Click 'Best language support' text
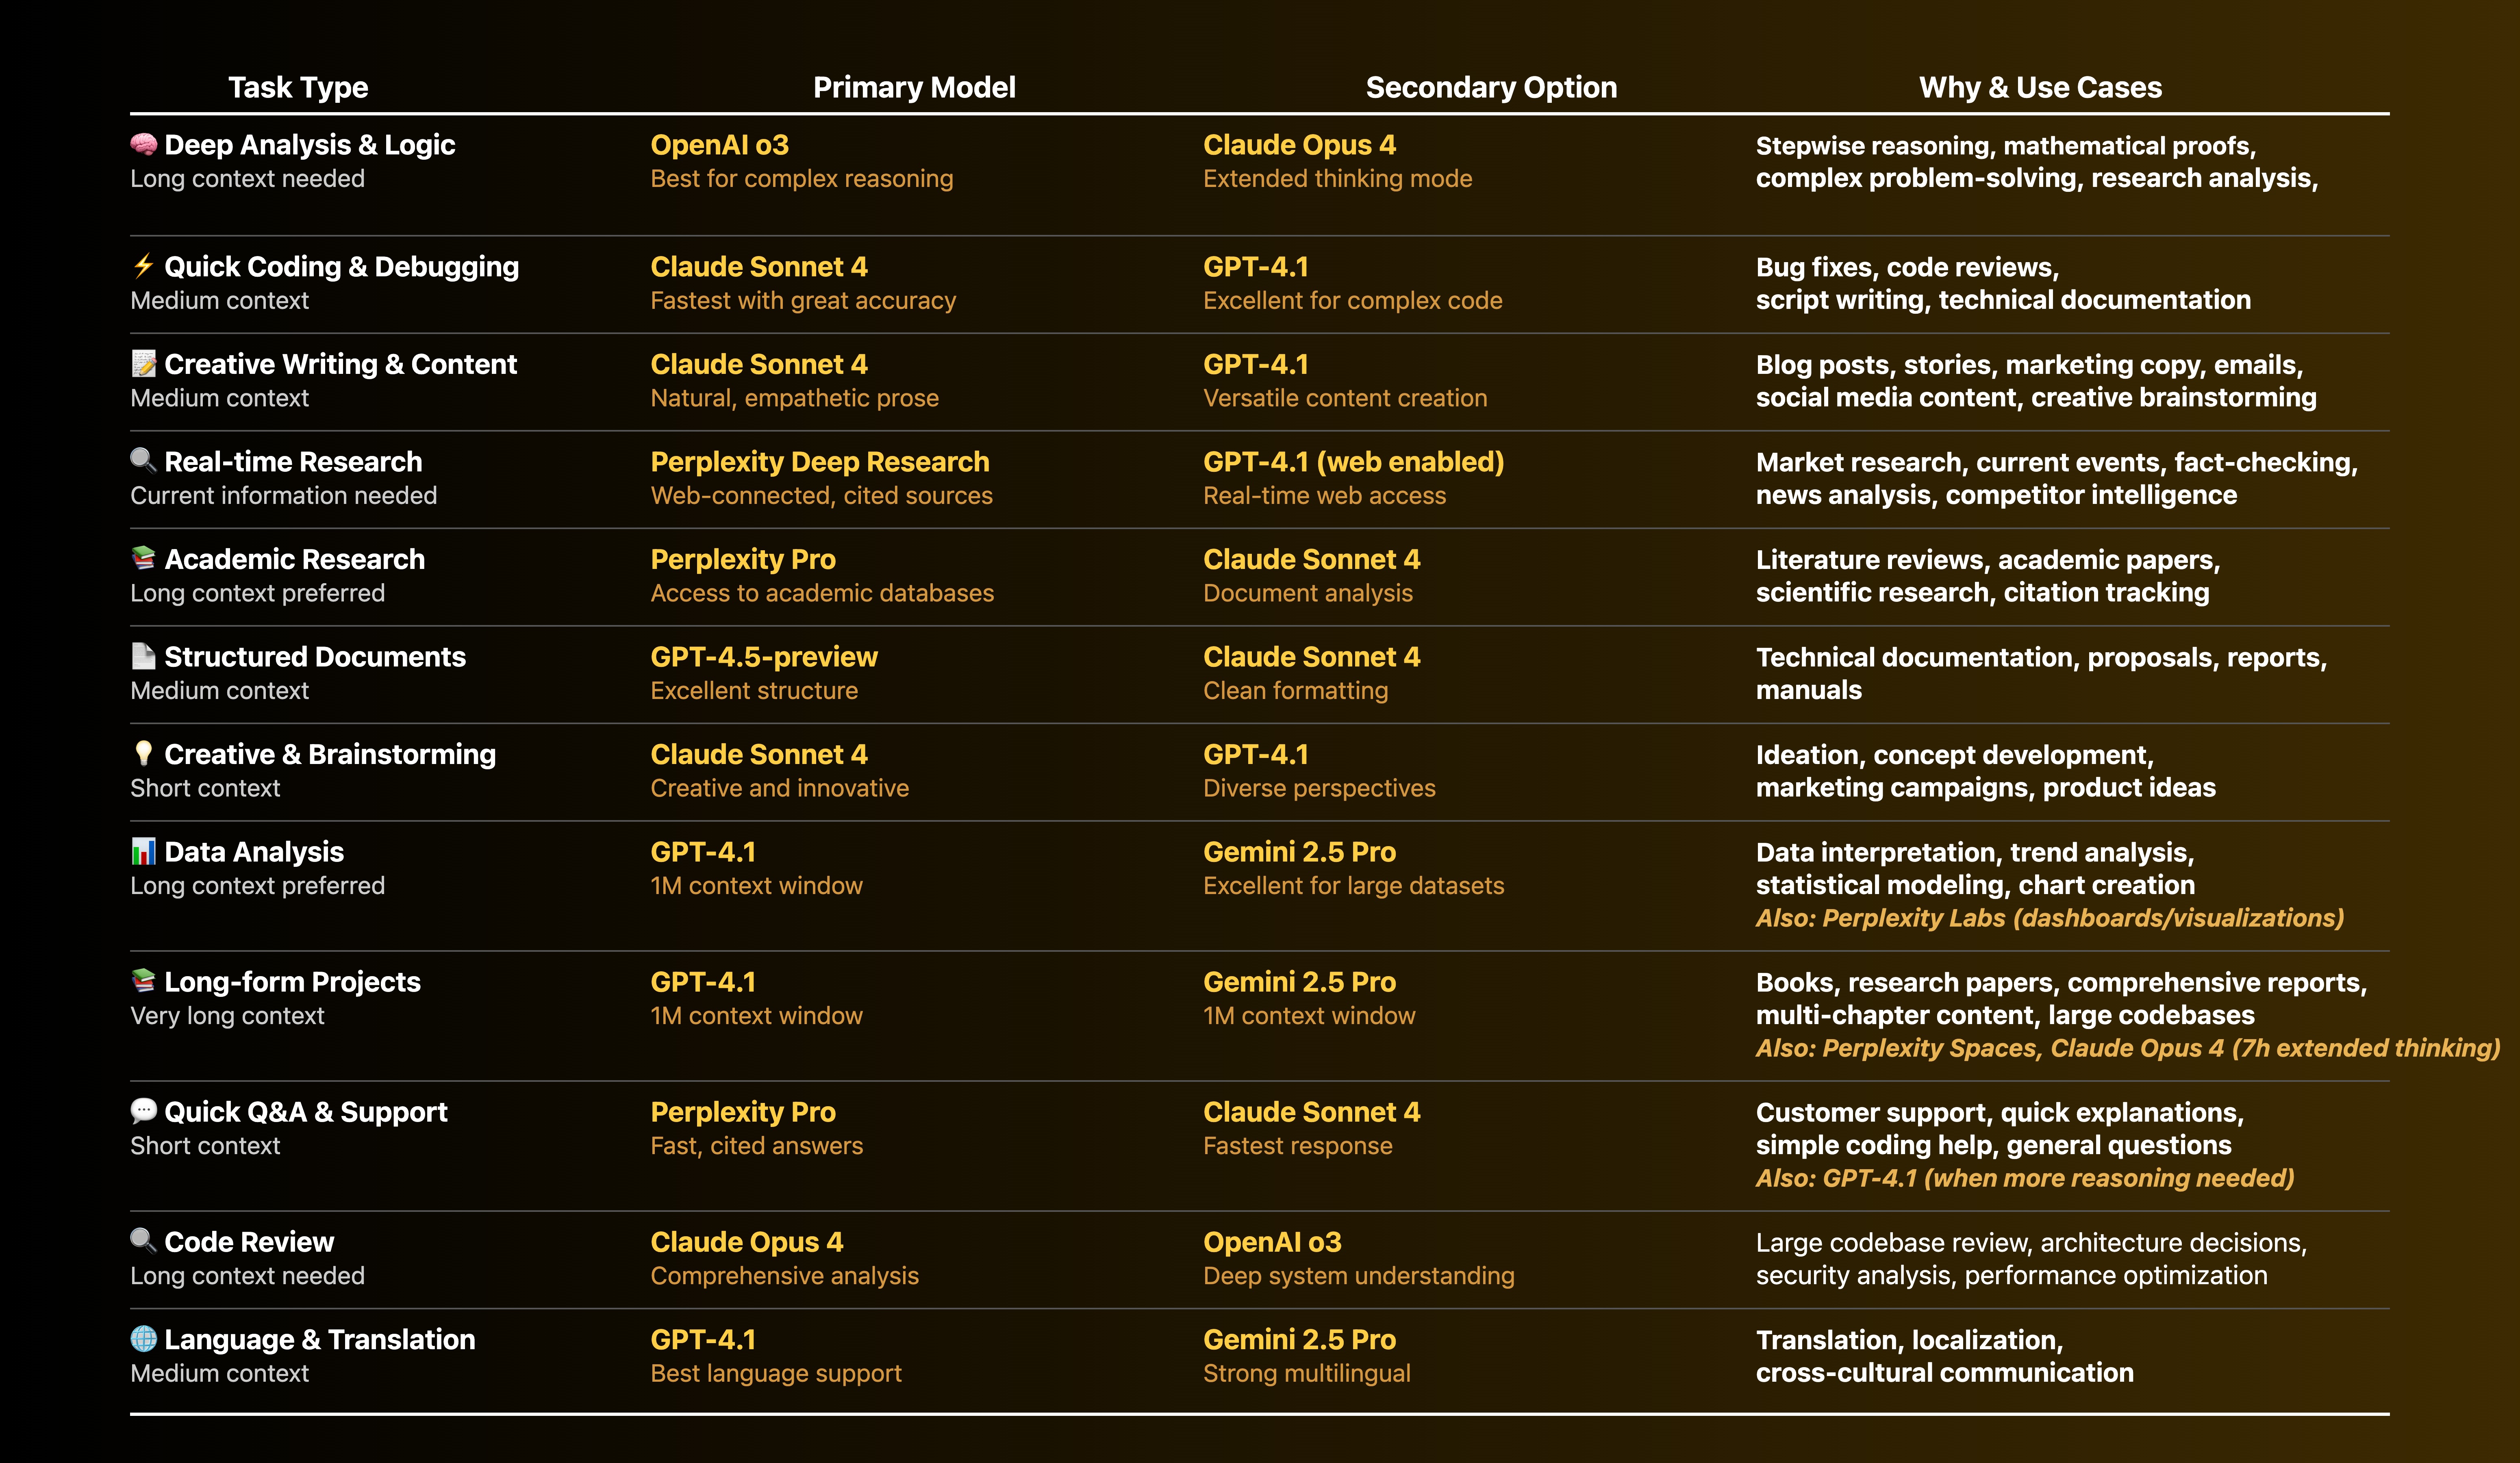This screenshot has width=2520, height=1463. [775, 1374]
